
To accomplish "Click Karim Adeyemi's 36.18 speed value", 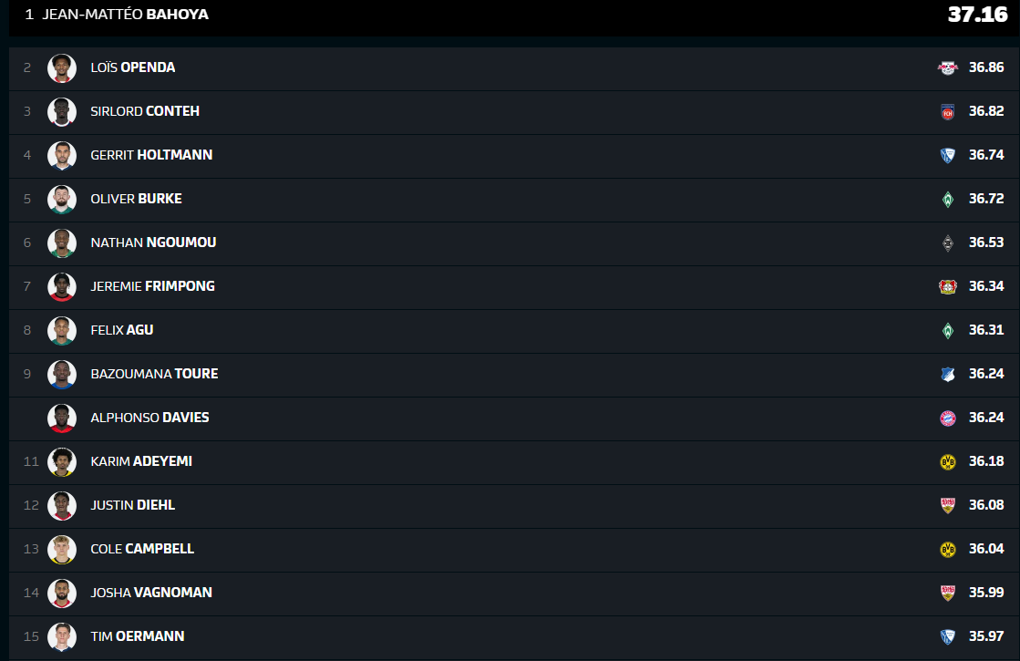I will coord(986,461).
